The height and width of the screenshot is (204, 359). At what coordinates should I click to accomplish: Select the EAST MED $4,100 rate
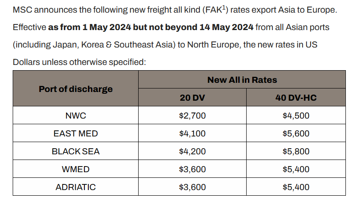(x=192, y=133)
